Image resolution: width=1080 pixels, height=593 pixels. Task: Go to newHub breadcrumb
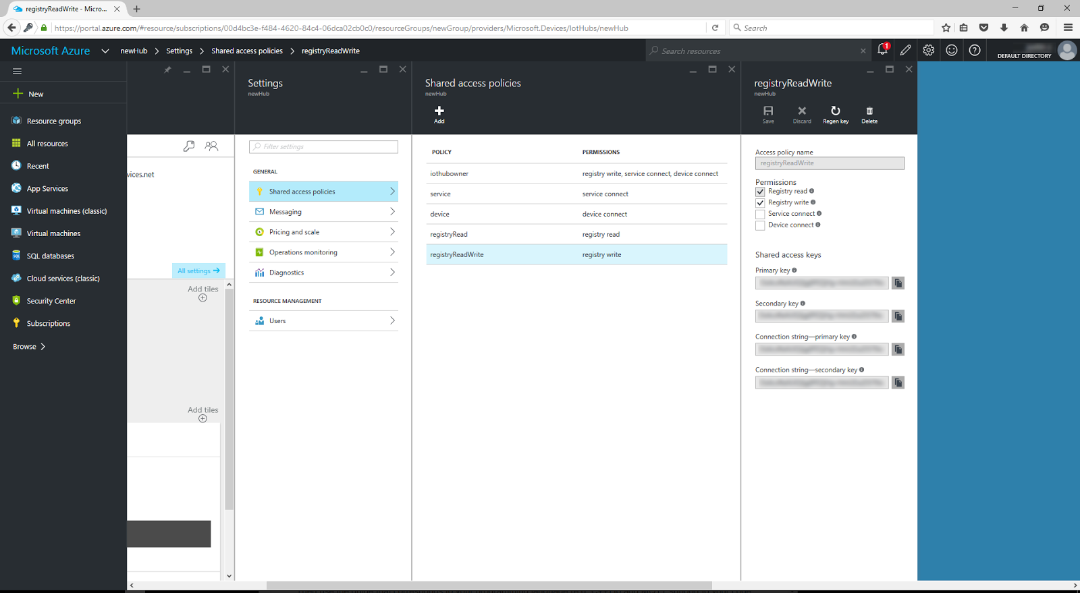(x=134, y=51)
